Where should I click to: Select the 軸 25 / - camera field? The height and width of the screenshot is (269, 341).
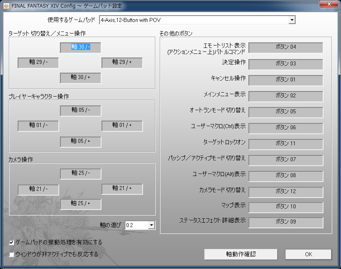81,174
